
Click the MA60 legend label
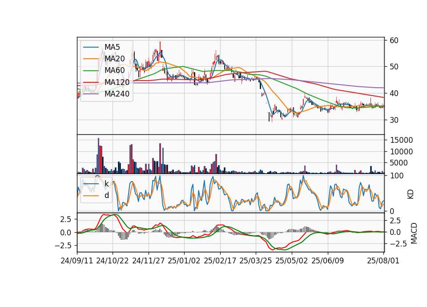pos(115,70)
